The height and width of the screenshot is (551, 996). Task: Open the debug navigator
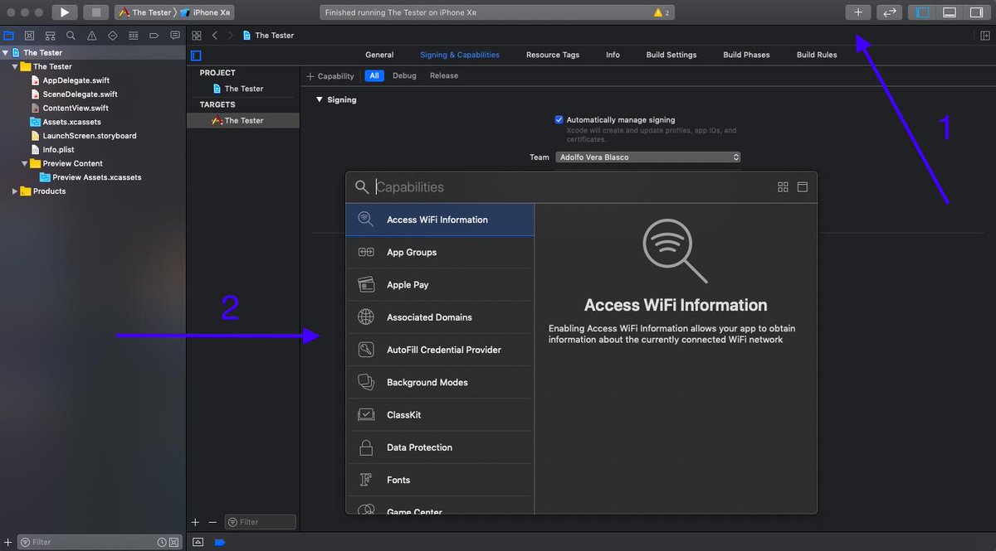[x=134, y=36]
